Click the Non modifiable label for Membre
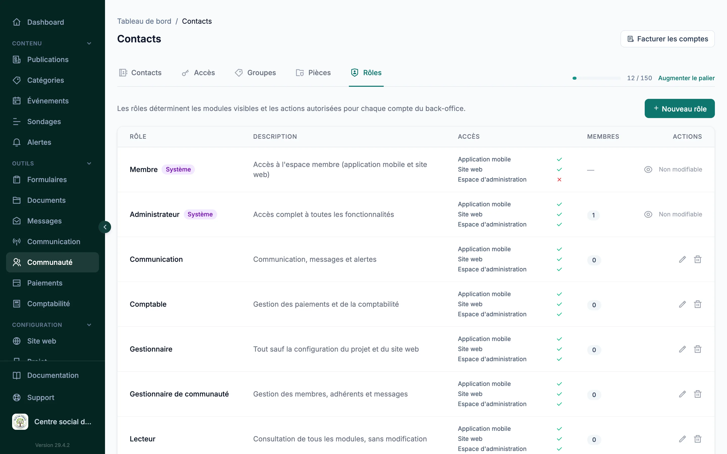 click(681, 170)
